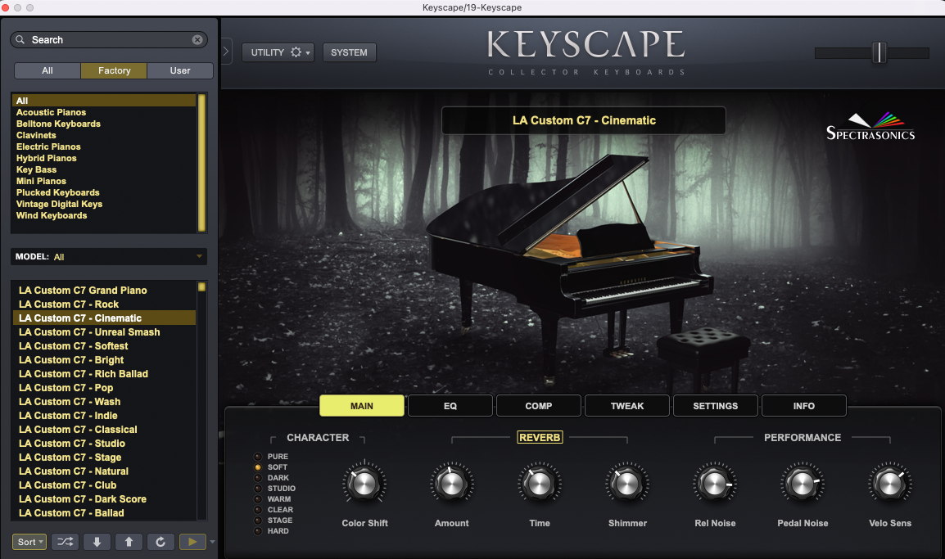Load the LA Custom C7 - Rich Ballad patch

(104, 373)
